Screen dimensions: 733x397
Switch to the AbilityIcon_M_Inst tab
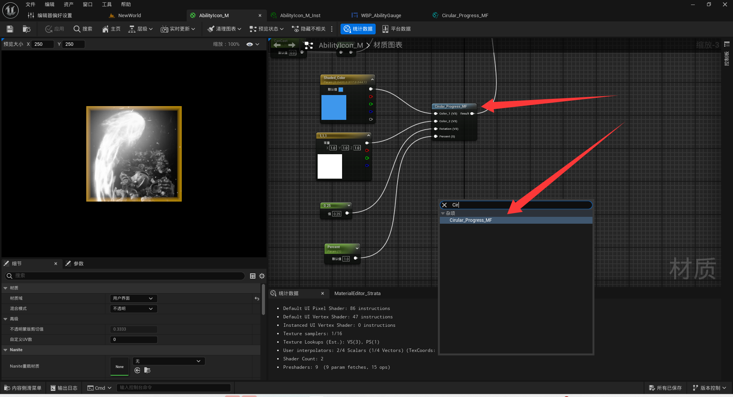(x=296, y=16)
